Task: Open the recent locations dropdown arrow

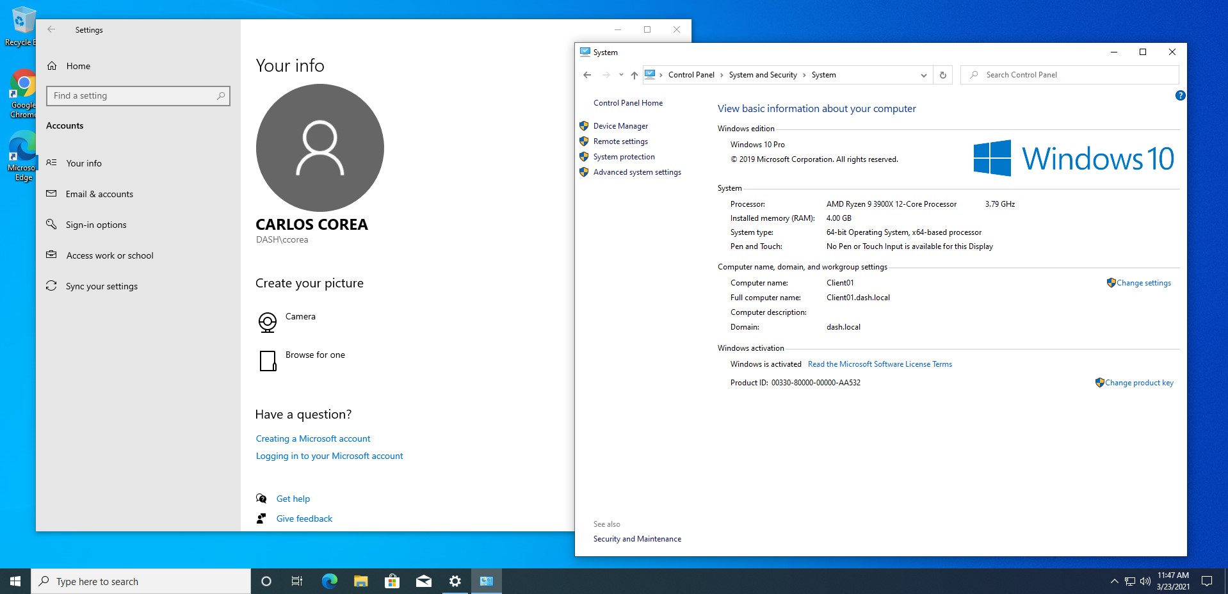Action: pyautogui.click(x=620, y=75)
